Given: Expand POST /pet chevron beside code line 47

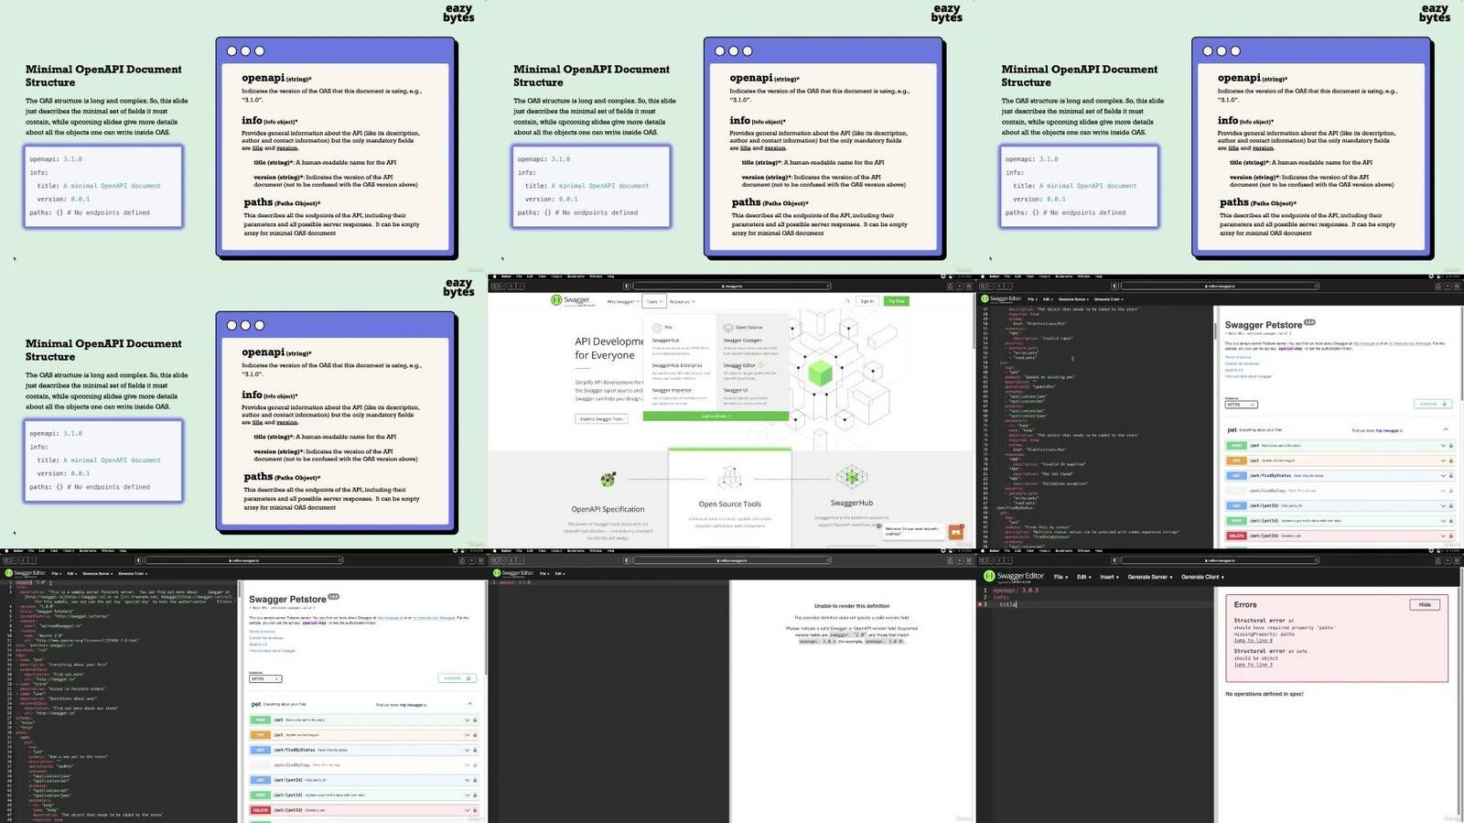Looking at the screenshot, I should click(1443, 446).
